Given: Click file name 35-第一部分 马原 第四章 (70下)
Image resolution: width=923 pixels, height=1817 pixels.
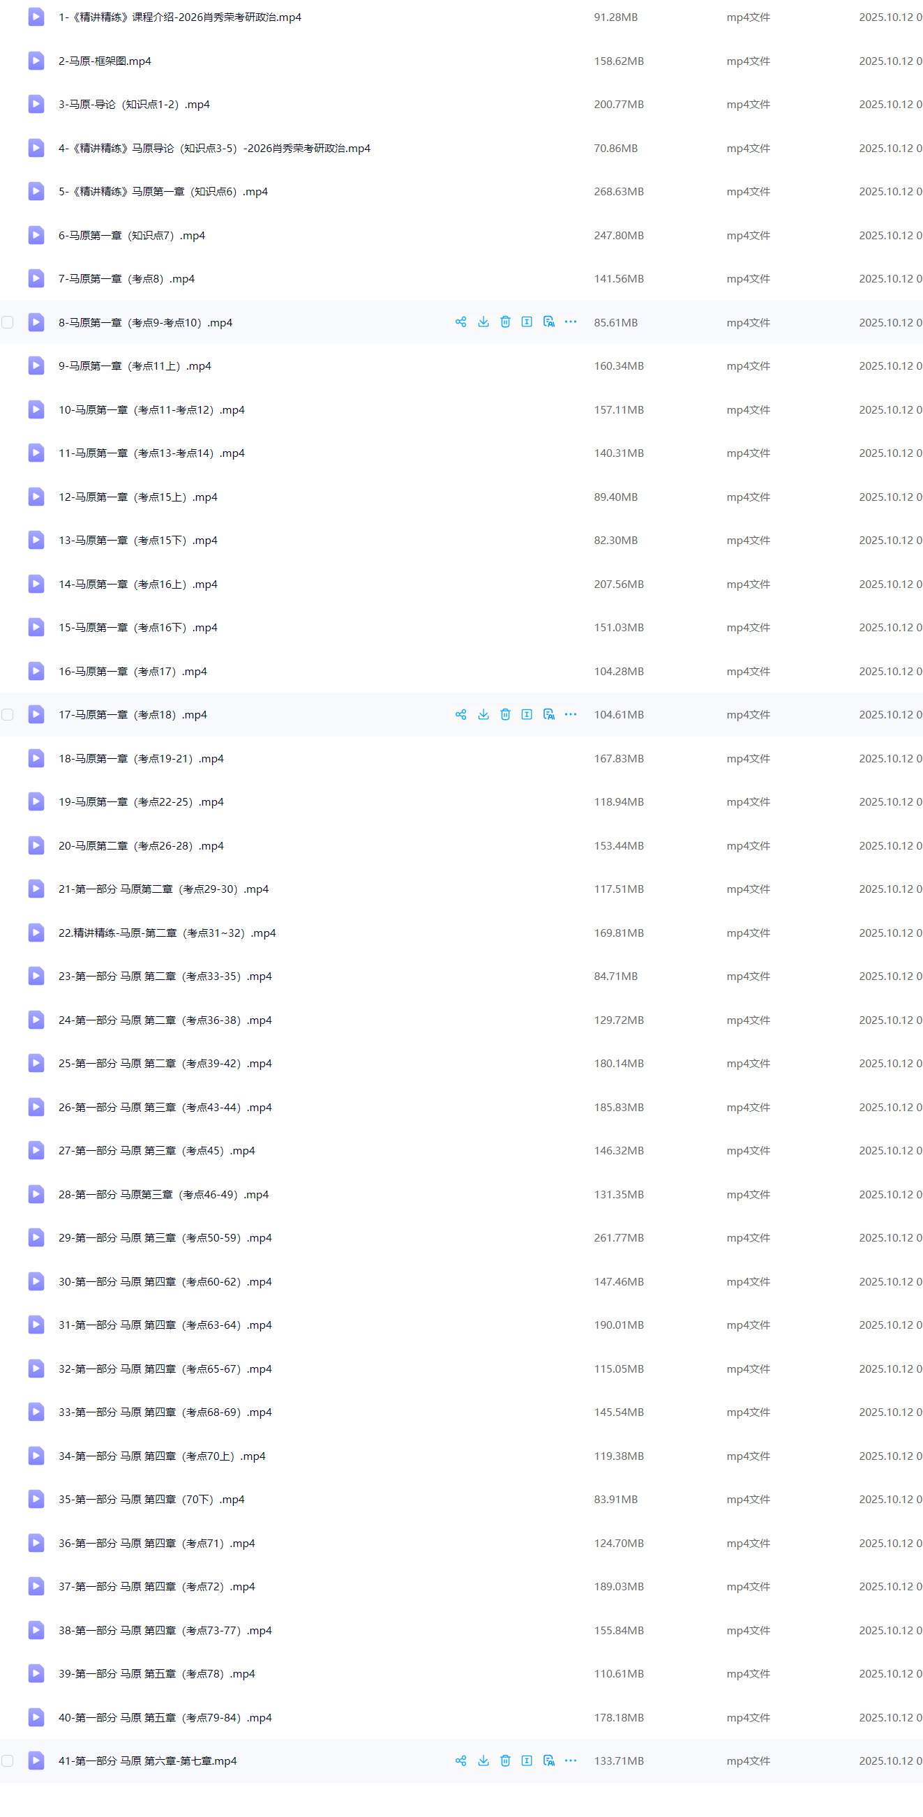Looking at the screenshot, I should (151, 1499).
